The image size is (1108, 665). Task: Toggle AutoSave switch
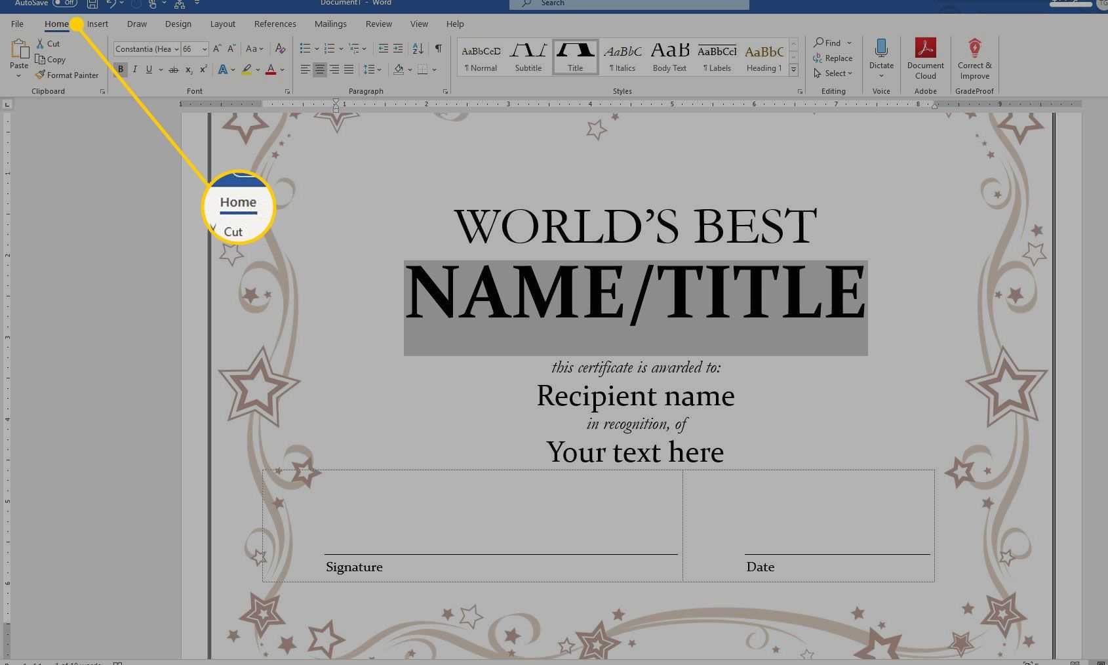[65, 3]
